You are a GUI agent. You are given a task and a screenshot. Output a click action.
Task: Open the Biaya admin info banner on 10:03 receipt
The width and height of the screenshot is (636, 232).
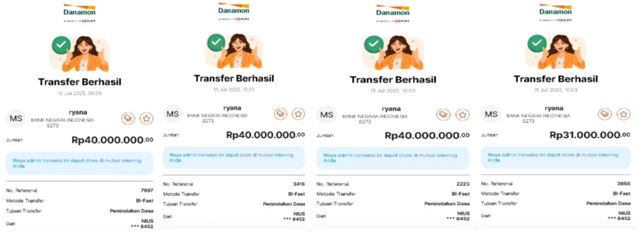tap(556, 158)
